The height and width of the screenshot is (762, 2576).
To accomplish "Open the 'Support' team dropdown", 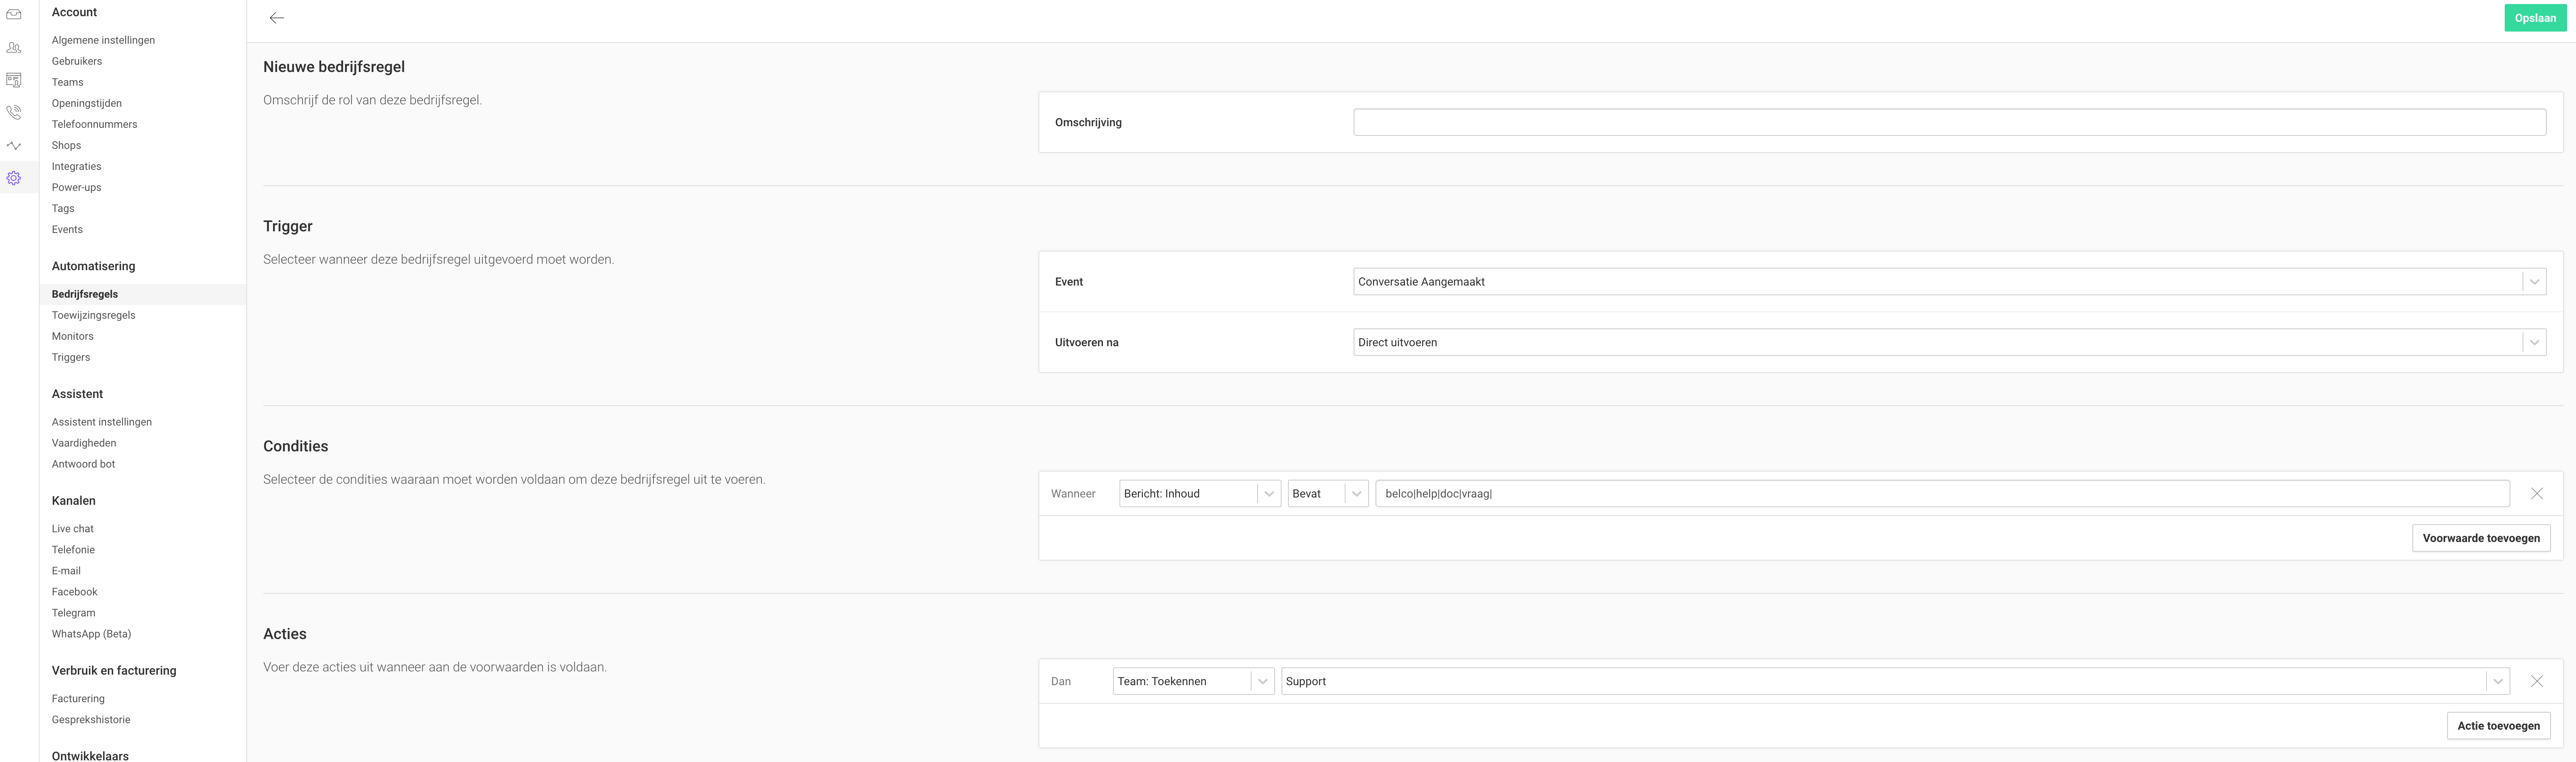I will click(x=1895, y=681).
